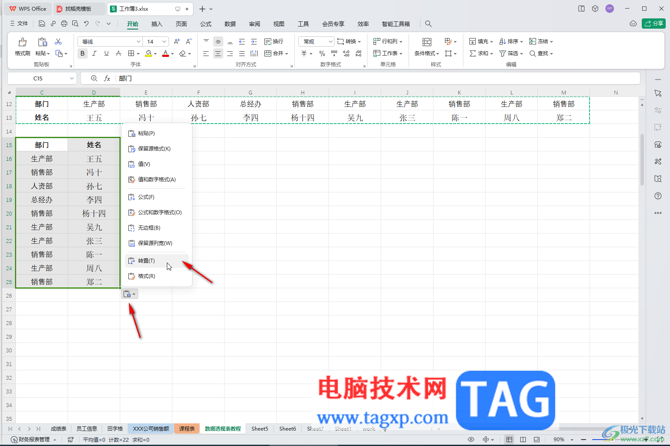The width and height of the screenshot is (670, 446).
Task: Choose Transpose (转置) in paste menu
Action: [x=157, y=261]
